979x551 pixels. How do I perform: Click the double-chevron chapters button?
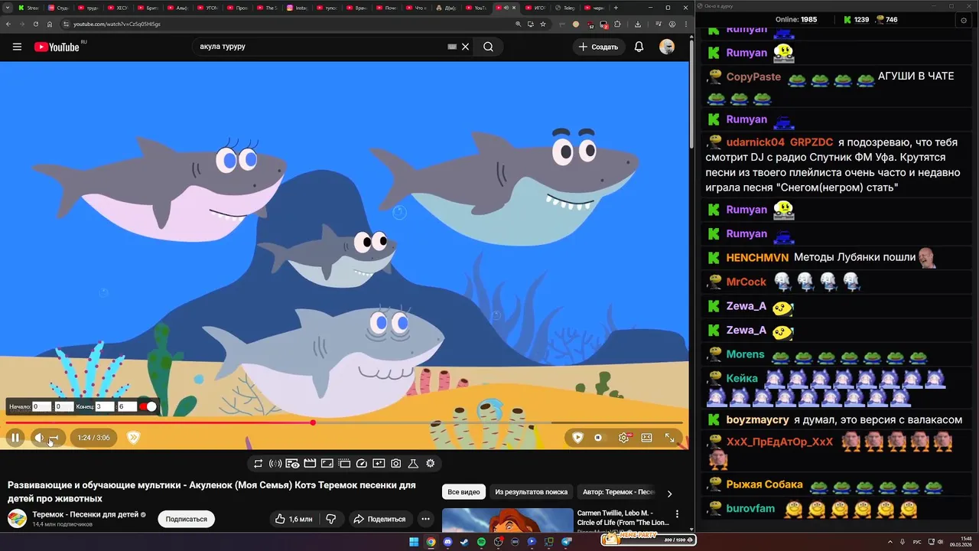point(133,438)
